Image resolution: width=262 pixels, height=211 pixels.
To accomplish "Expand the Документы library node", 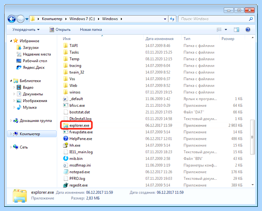I will (14, 94).
